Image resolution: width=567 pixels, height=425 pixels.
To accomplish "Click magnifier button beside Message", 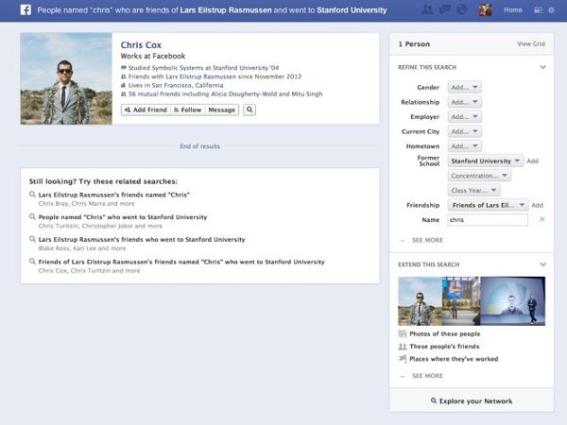I will [249, 110].
